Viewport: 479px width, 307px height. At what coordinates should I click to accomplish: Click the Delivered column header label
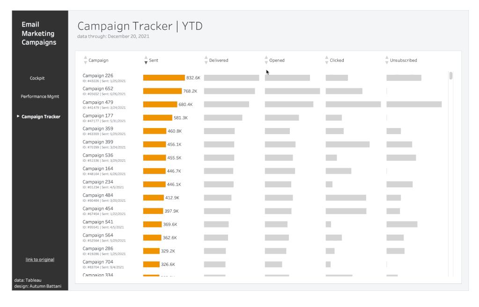click(x=218, y=60)
